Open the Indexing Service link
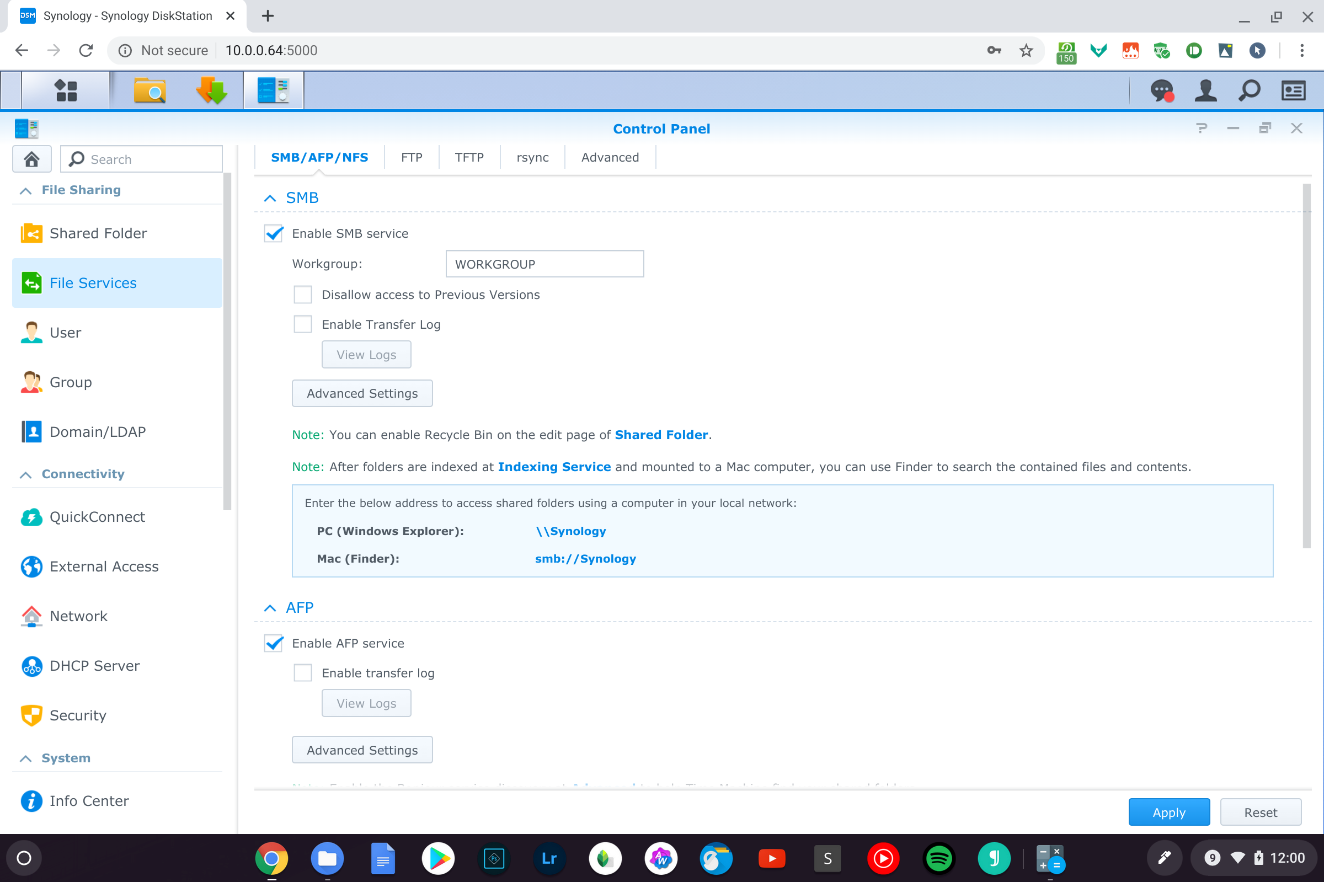 click(x=554, y=467)
